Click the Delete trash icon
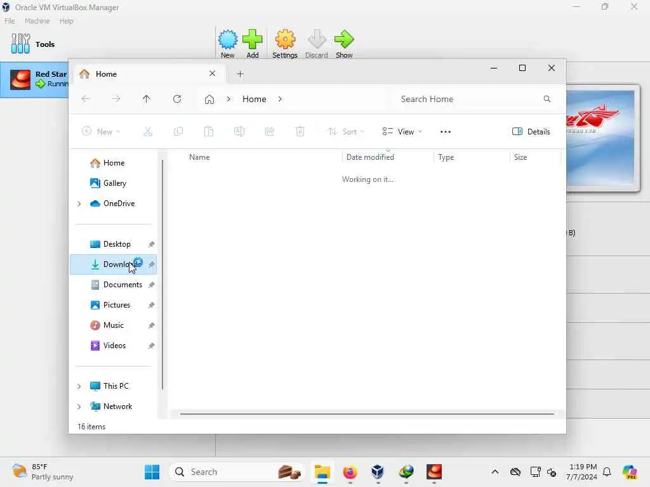 (x=300, y=132)
